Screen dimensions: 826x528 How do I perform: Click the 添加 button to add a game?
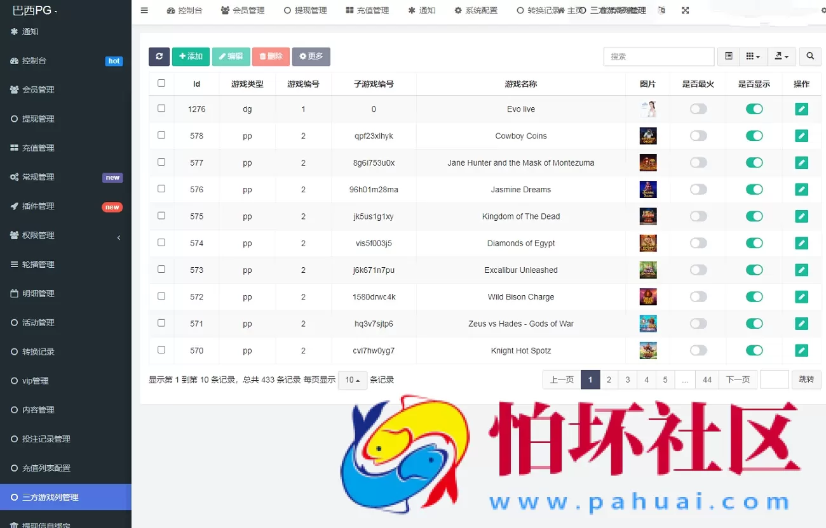click(191, 56)
